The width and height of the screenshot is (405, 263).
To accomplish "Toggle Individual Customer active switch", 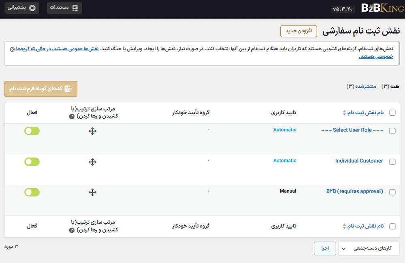I will click(32, 161).
